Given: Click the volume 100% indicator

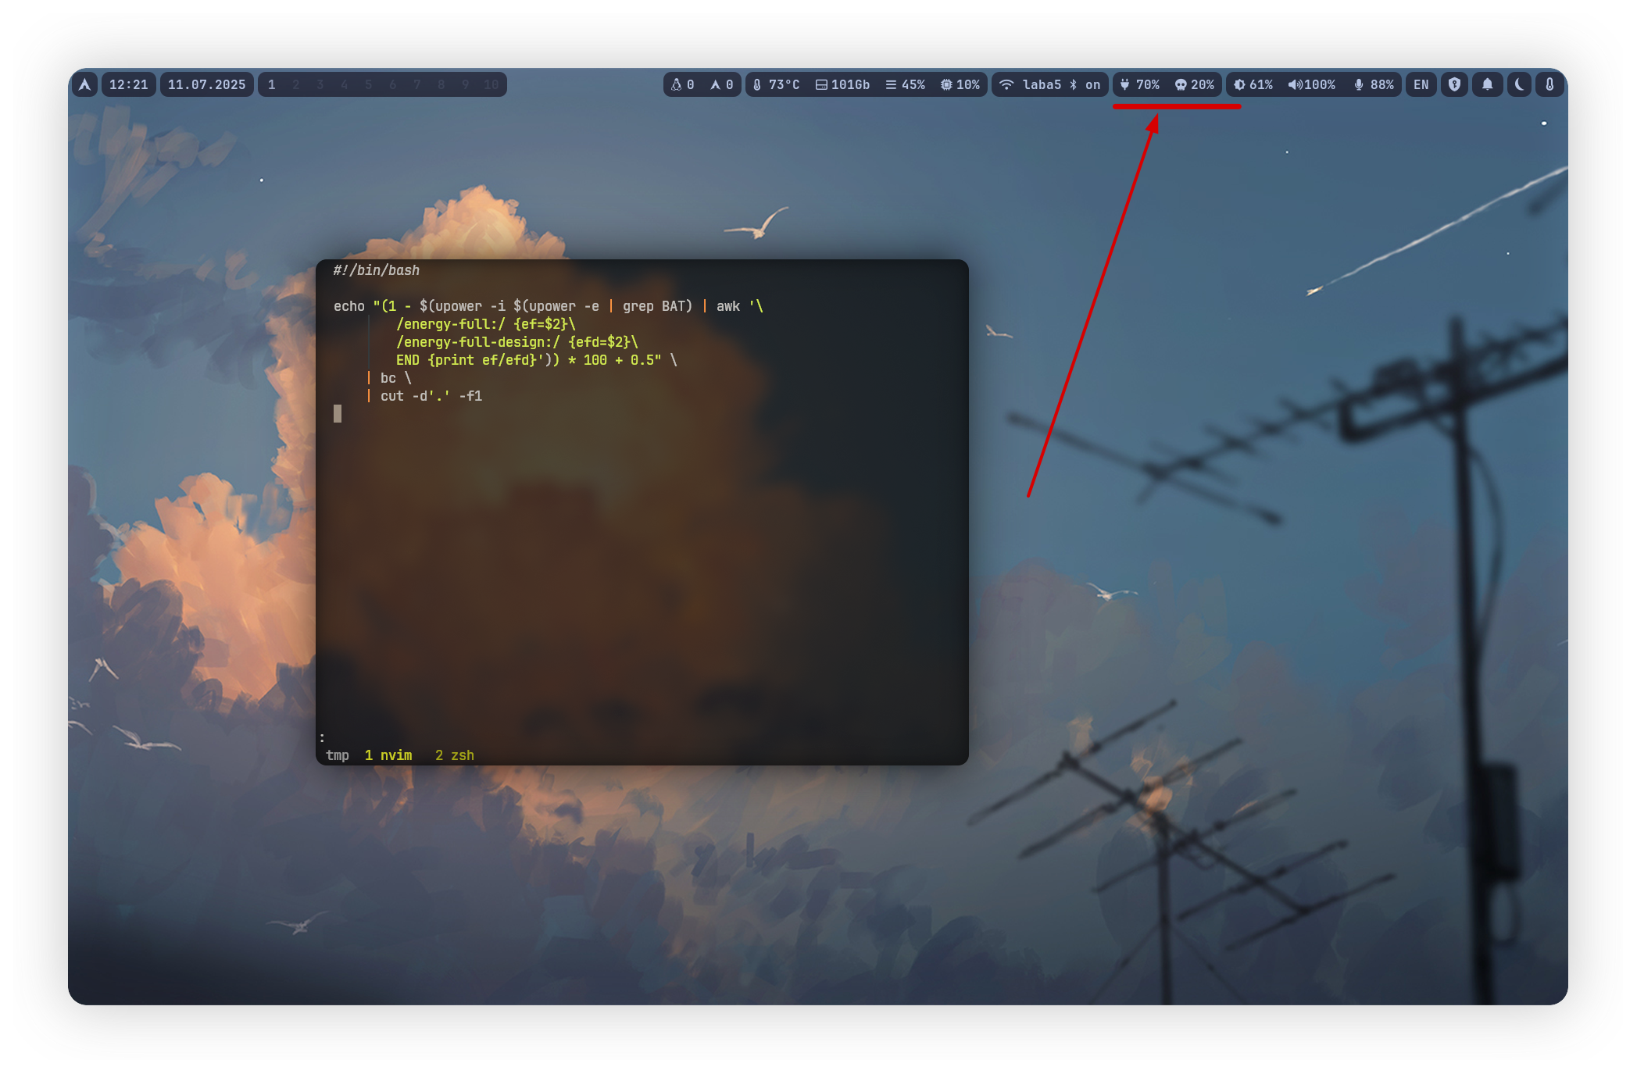Looking at the screenshot, I should [1312, 84].
